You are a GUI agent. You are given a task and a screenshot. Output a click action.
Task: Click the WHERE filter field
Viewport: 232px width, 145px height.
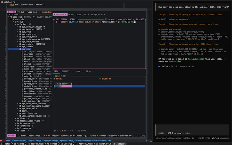[76, 79]
